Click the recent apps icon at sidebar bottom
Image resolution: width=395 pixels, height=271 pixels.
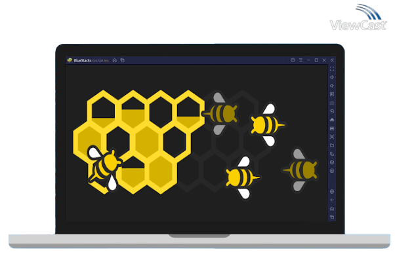tap(332, 217)
